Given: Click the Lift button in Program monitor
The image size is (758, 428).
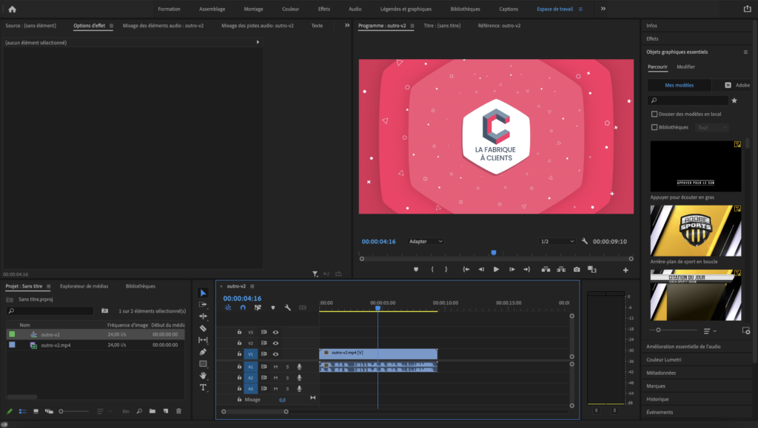Looking at the screenshot, I should 546,269.
